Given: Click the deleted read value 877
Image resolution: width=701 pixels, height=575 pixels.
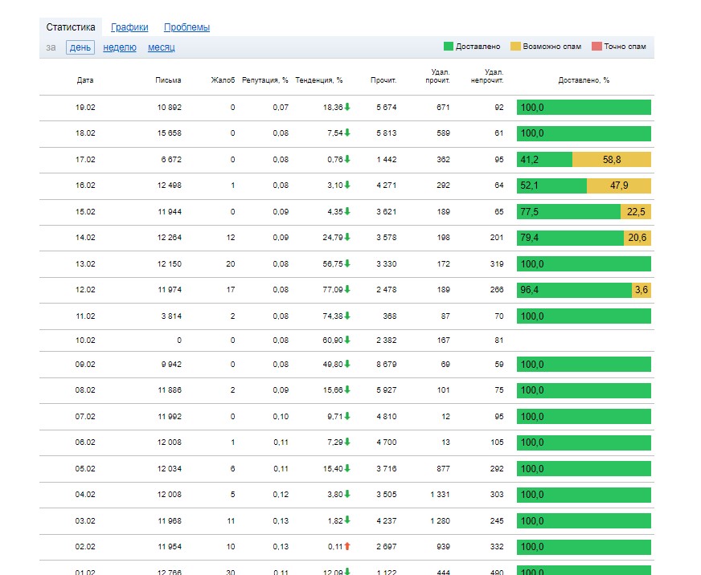Looking at the screenshot, I should click(443, 469).
